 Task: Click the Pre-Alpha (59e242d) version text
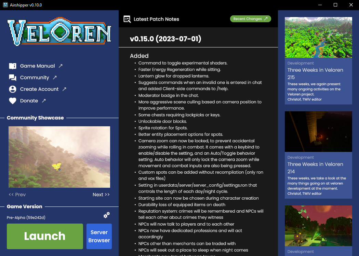coord(26,218)
